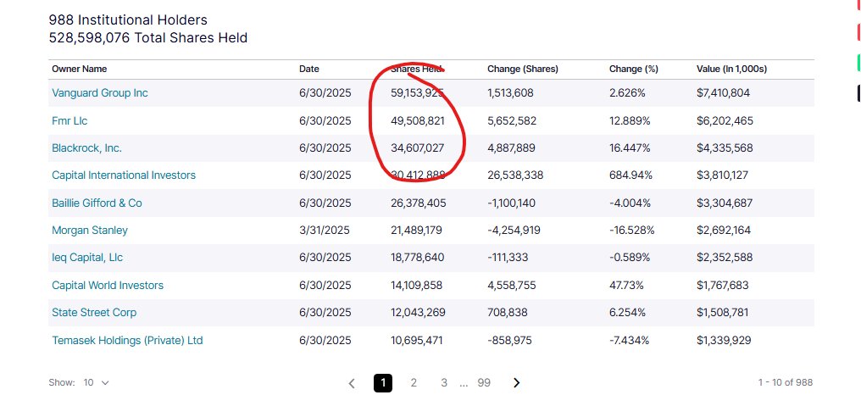This screenshot has height=395, width=861.
Task: Click State Street shares 12,043,269
Action: tap(418, 312)
